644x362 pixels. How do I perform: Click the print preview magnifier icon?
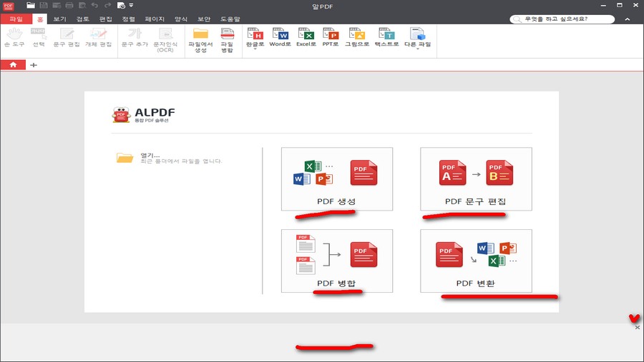pos(82,5)
